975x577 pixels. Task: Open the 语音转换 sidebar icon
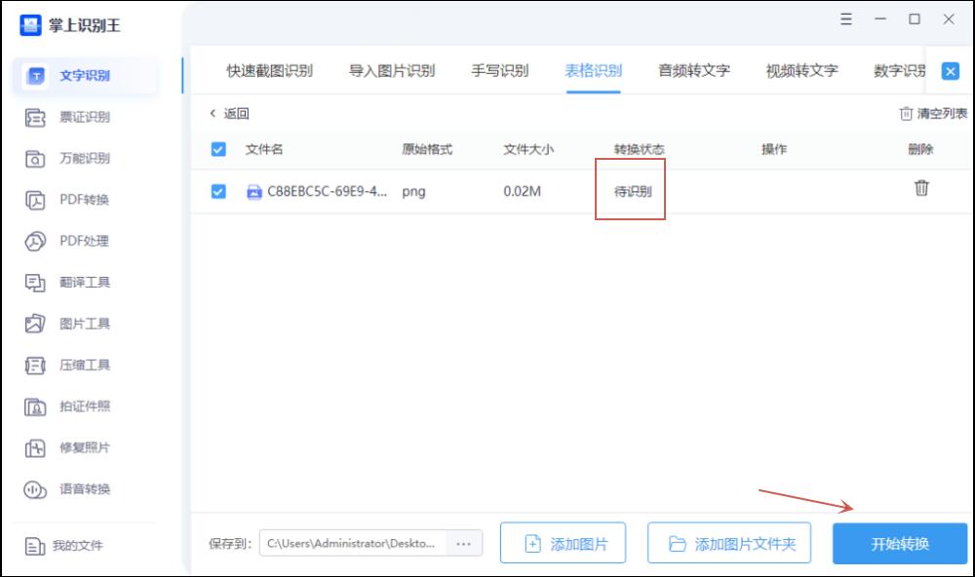coord(35,489)
